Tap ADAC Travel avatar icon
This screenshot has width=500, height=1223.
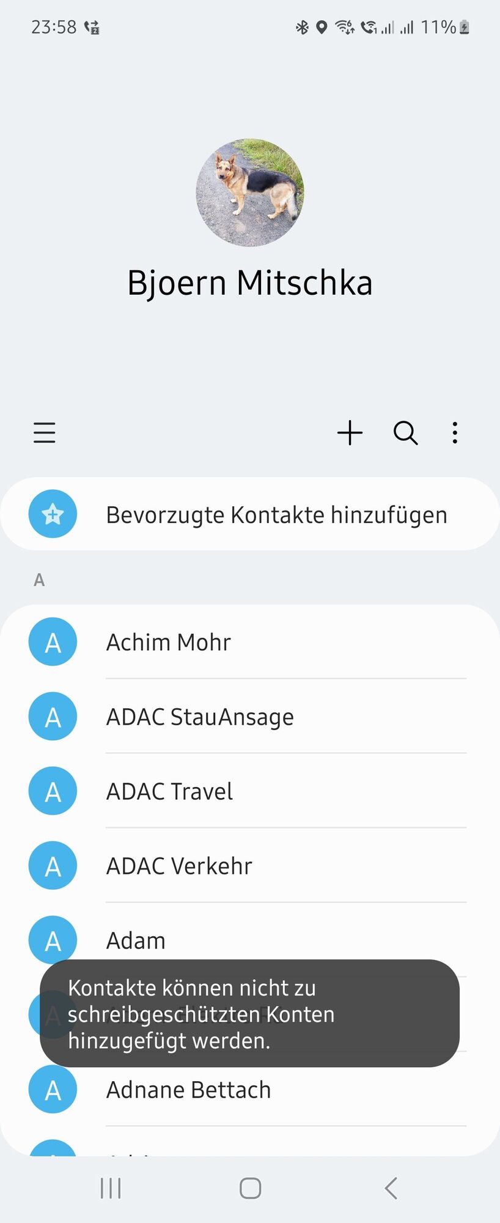coord(53,791)
